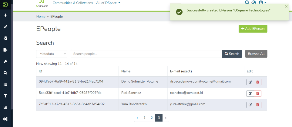Click the Browse All button
Viewport: 292px width, 127px height.
(x=256, y=54)
